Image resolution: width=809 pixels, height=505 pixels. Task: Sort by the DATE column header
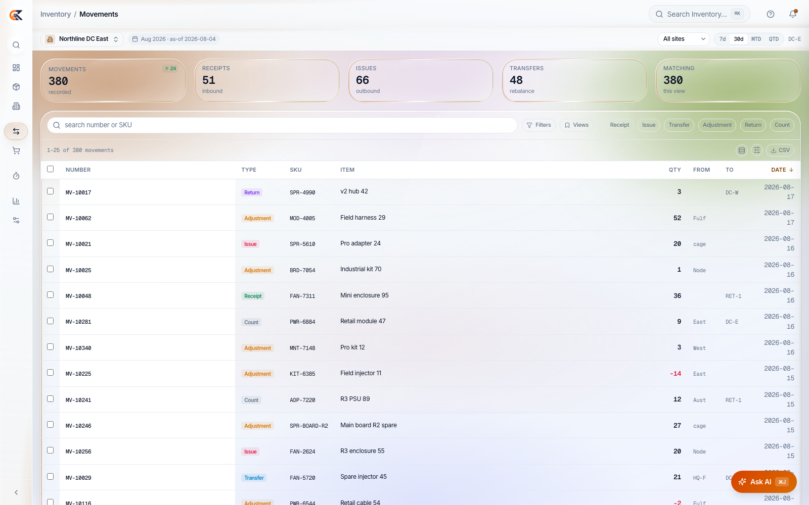[x=782, y=170]
